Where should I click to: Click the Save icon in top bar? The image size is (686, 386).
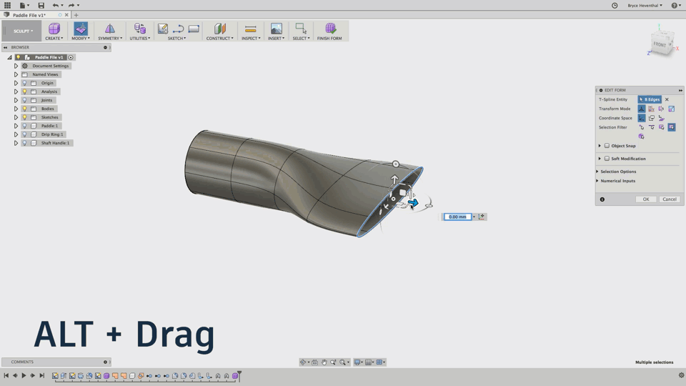pyautogui.click(x=41, y=5)
